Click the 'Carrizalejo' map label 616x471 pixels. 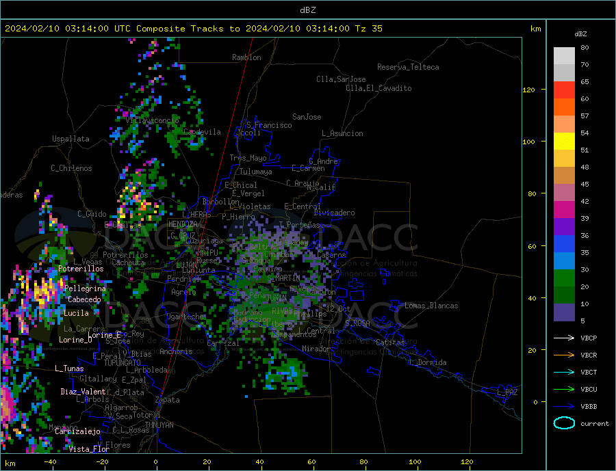point(77,432)
